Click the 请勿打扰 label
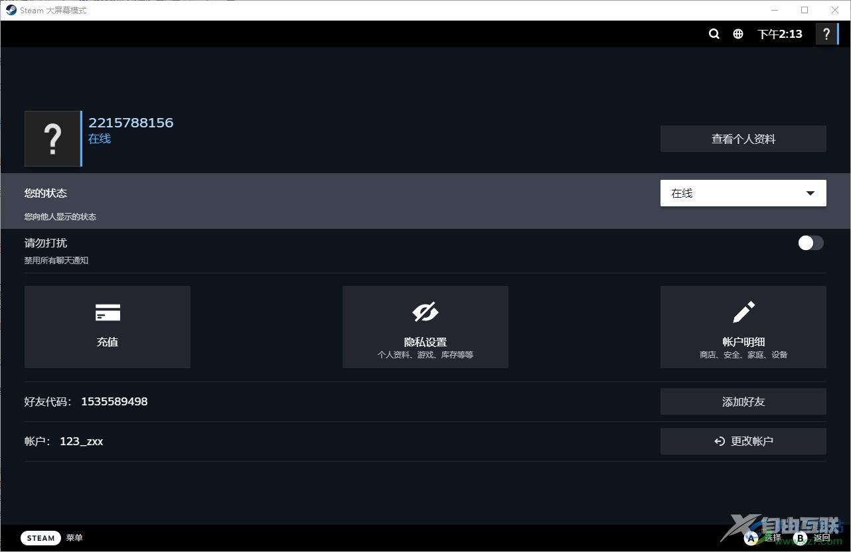This screenshot has width=851, height=552. [46, 243]
